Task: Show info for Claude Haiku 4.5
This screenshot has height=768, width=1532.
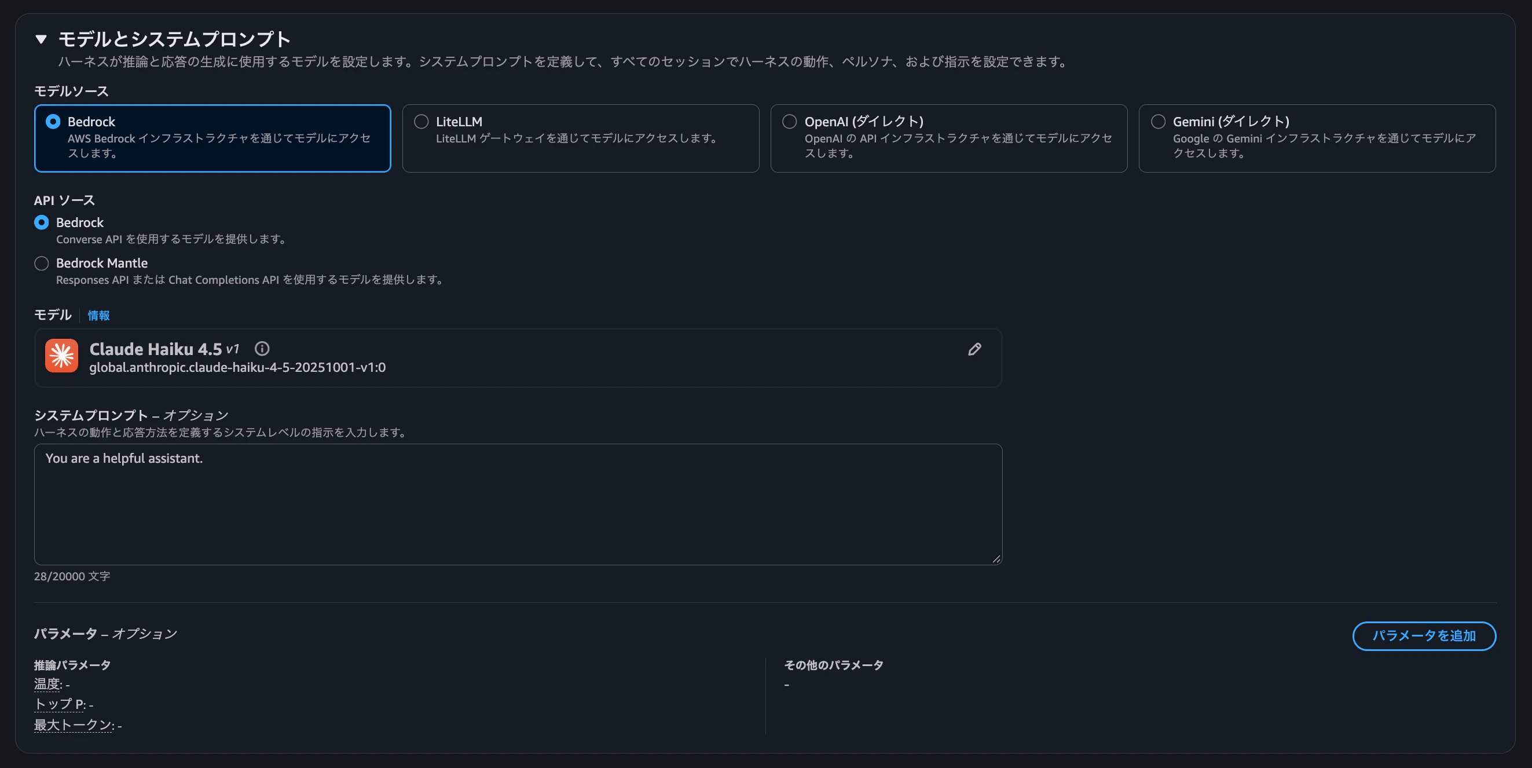Action: point(262,349)
